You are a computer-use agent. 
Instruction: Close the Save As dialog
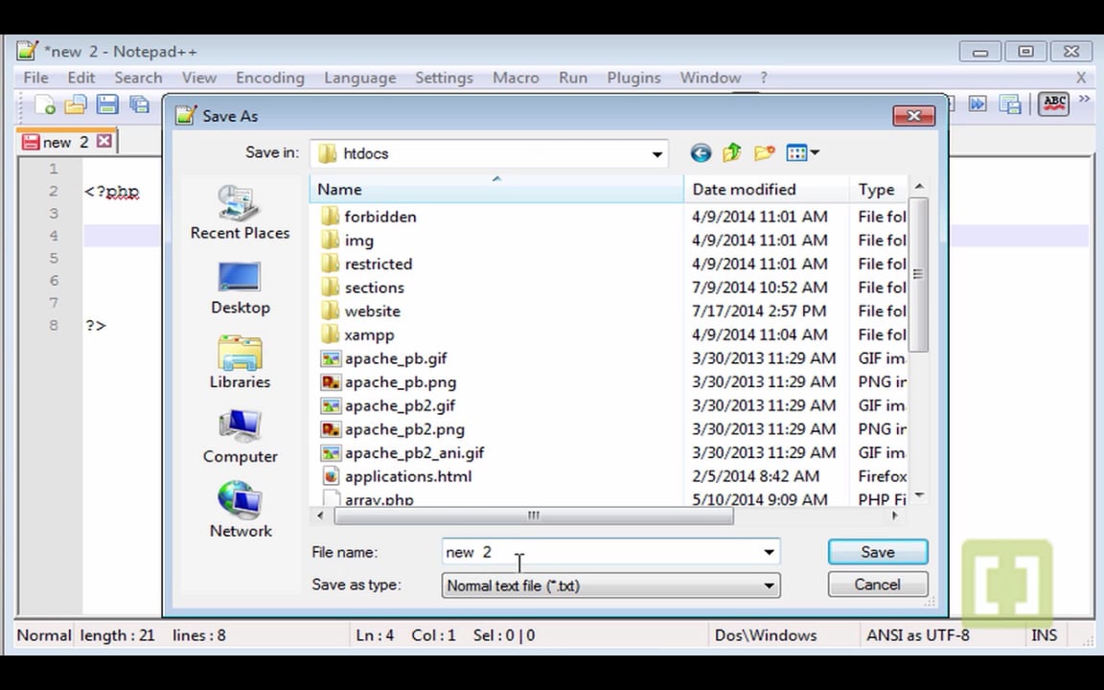coord(913,115)
